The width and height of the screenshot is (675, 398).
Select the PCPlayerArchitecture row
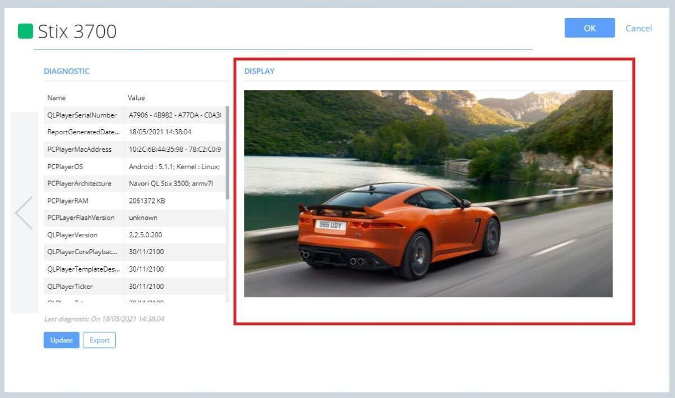(134, 184)
